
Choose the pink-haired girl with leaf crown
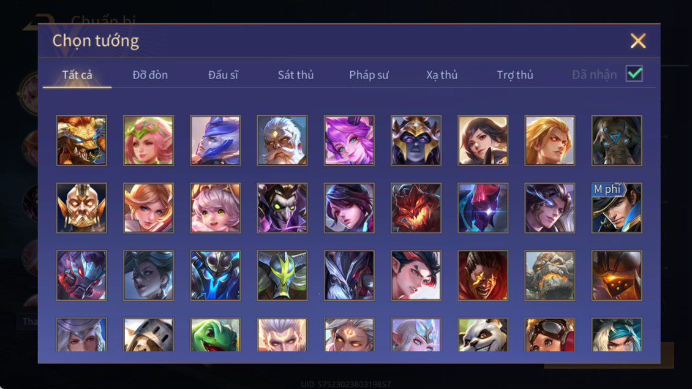coord(148,140)
